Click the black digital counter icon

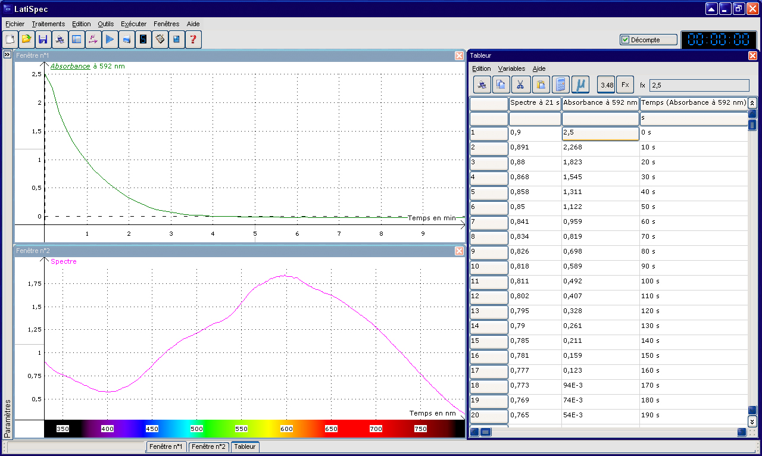click(x=143, y=39)
